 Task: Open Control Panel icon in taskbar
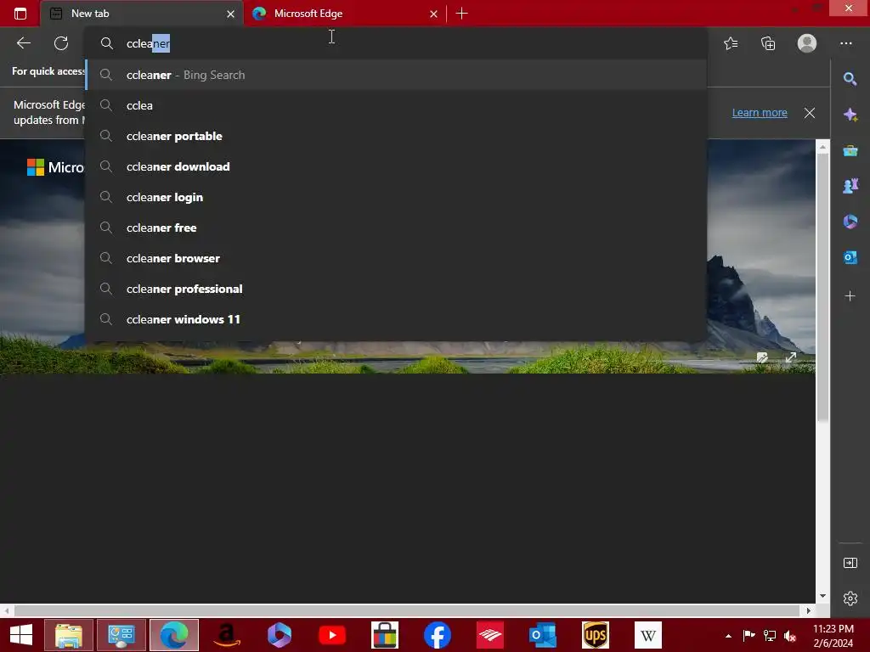click(121, 635)
